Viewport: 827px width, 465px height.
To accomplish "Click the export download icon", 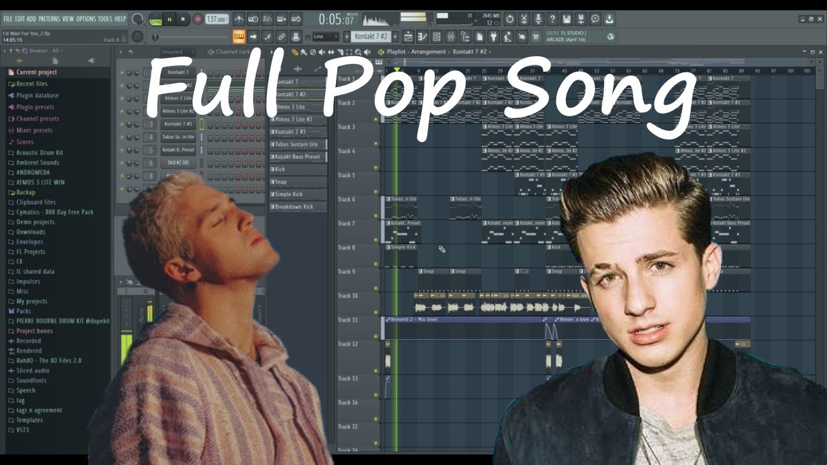I will 609,19.
